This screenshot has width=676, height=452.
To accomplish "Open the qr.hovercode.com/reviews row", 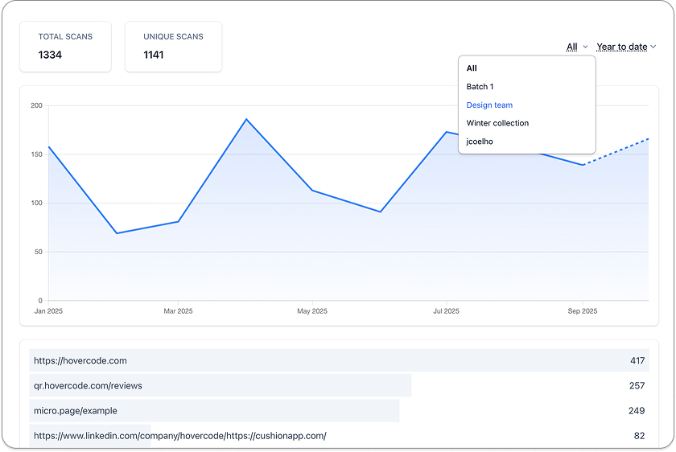I will tap(340, 385).
